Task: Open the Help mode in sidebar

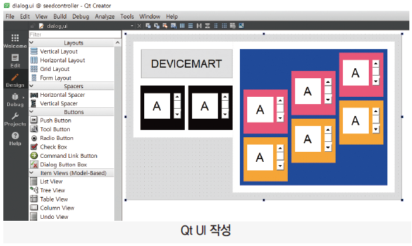Action: pos(15,139)
